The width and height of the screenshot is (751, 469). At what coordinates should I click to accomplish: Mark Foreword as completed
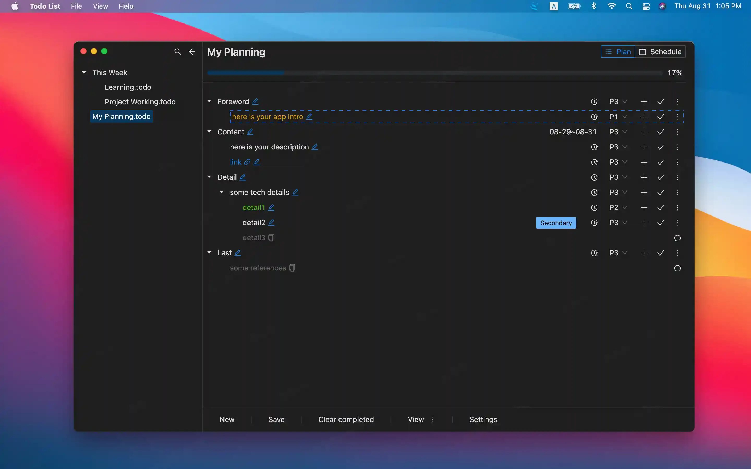(661, 102)
